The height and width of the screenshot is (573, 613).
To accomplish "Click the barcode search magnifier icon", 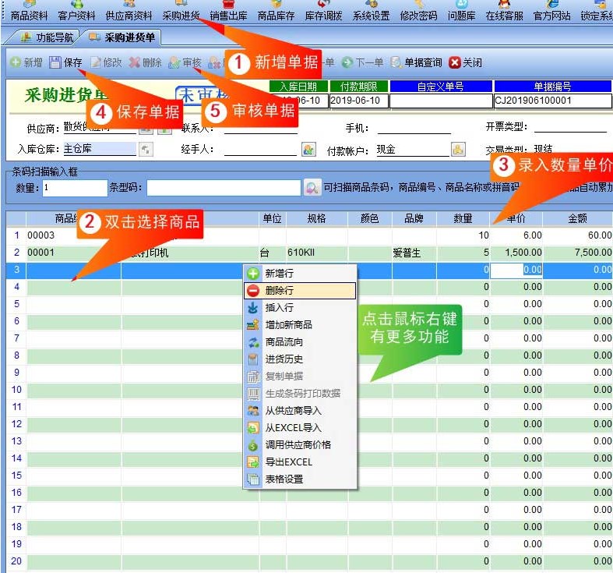I will (x=312, y=187).
